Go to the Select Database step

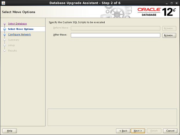click(x=17, y=24)
